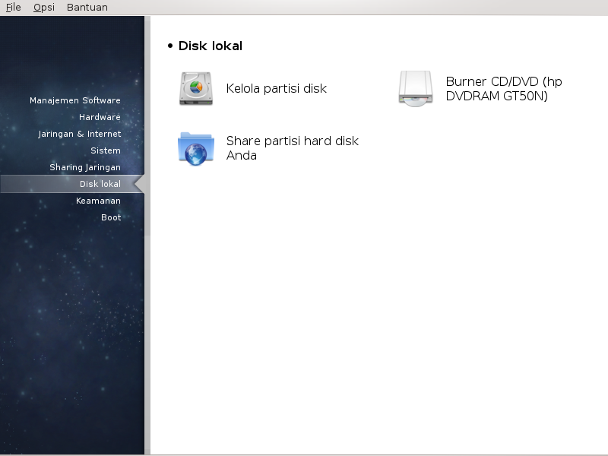
Task: Open the Kelola partisi disk hard drive icon
Action: [x=196, y=88]
